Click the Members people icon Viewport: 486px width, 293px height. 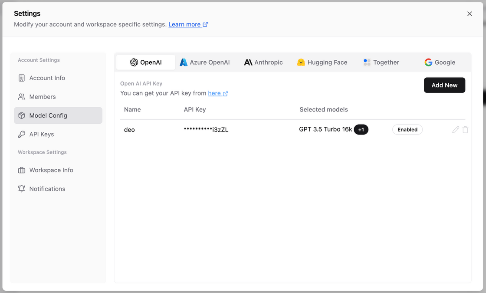(21, 97)
